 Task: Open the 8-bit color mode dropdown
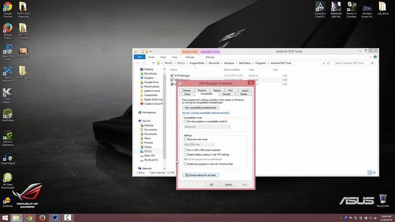[199, 144]
